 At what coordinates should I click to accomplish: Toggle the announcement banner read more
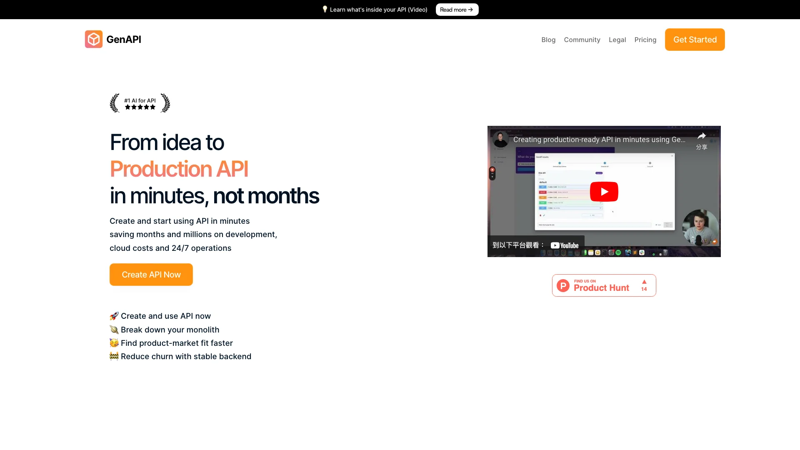coord(457,9)
